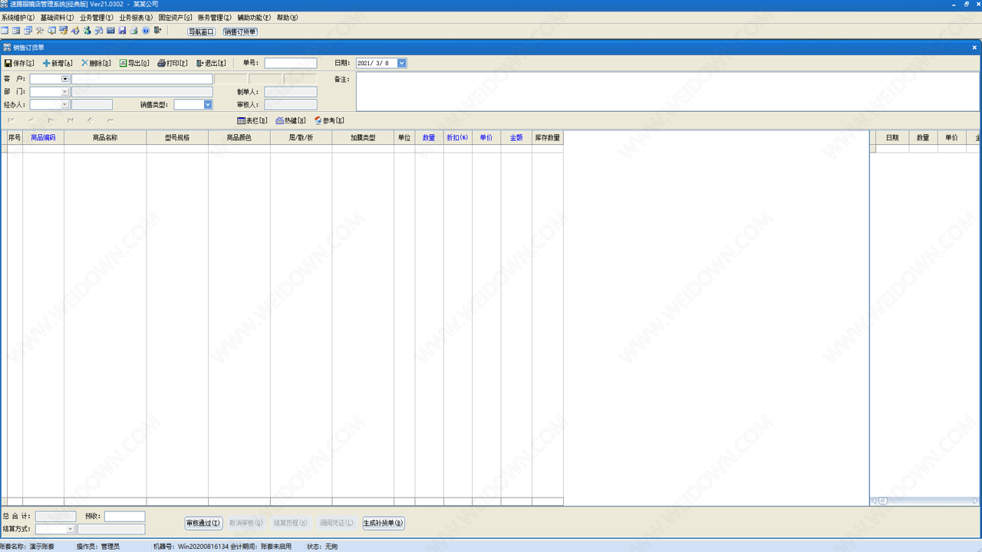This screenshot has height=552, width=982.
Task: Expand the 部门 department dropdown
Action: [65, 92]
